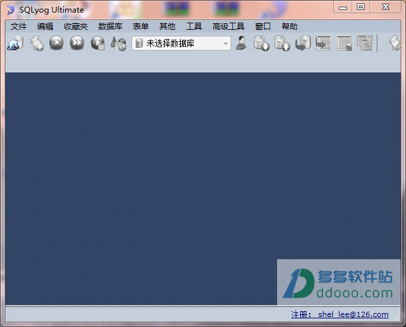Click the database export up-arrow icon

click(282, 43)
